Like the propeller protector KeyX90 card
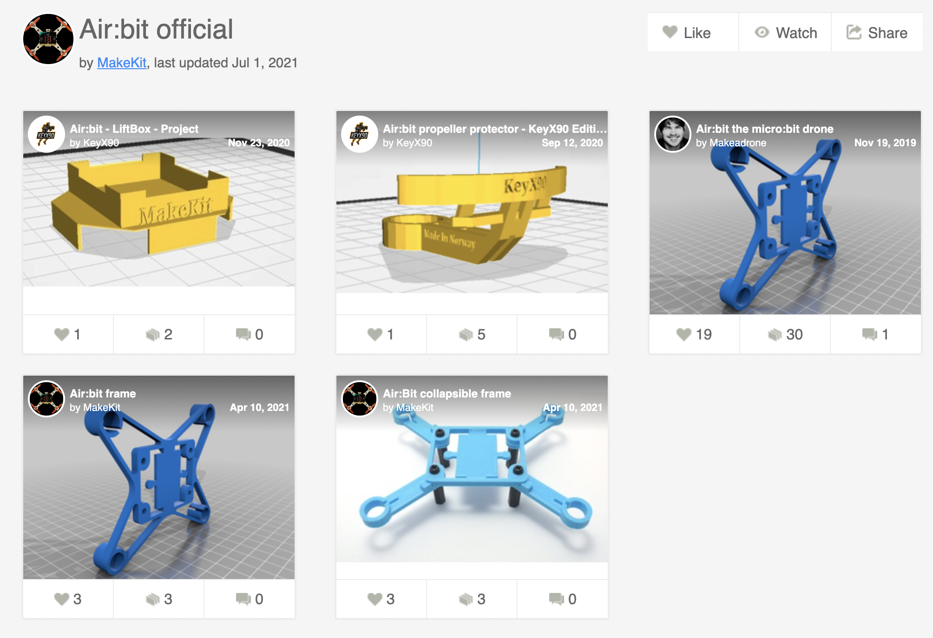The height and width of the screenshot is (638, 933). click(x=381, y=334)
